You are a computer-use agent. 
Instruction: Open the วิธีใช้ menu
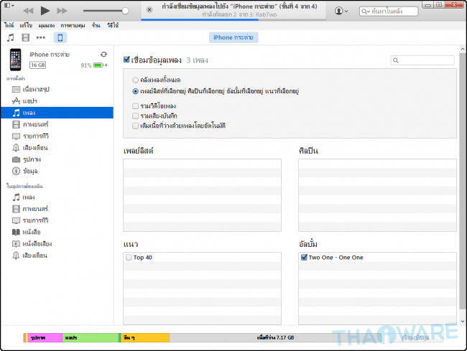pyautogui.click(x=113, y=25)
